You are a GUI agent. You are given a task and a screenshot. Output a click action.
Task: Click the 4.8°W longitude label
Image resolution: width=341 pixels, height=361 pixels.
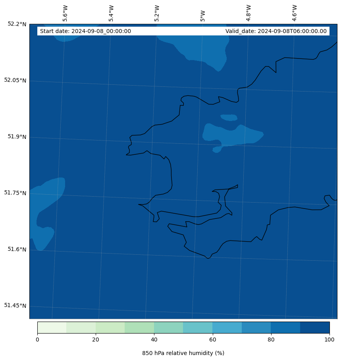point(249,13)
